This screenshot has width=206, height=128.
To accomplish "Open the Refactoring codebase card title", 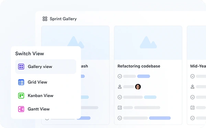I will point(139,66).
